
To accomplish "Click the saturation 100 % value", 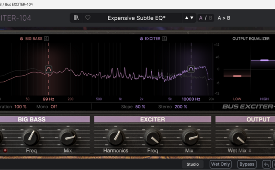I will point(20,106).
